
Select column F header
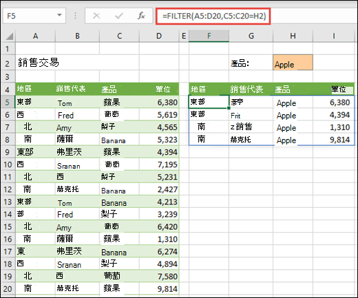point(209,36)
